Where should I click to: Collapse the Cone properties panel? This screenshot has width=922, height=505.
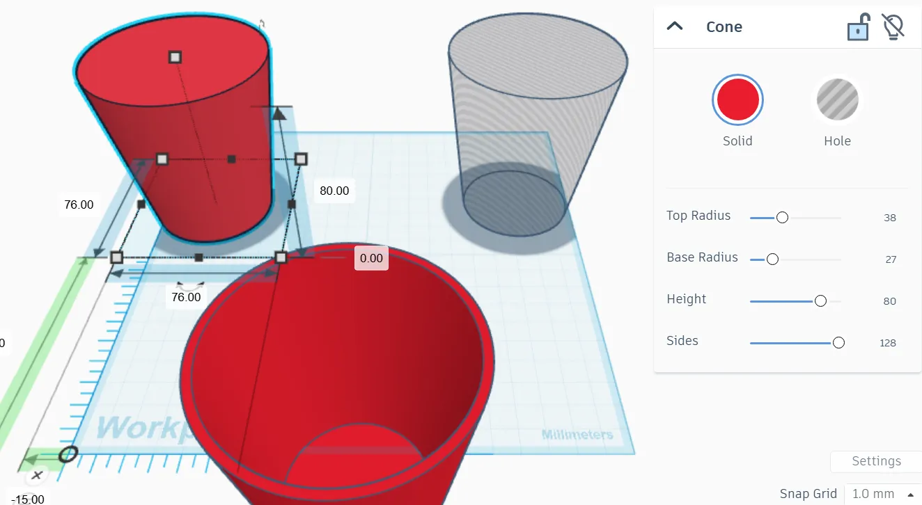pyautogui.click(x=674, y=25)
